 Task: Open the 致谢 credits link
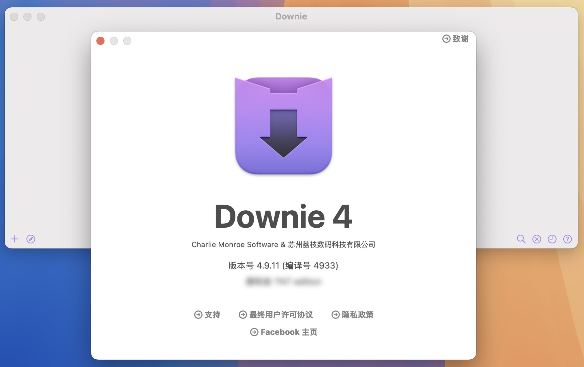[455, 39]
